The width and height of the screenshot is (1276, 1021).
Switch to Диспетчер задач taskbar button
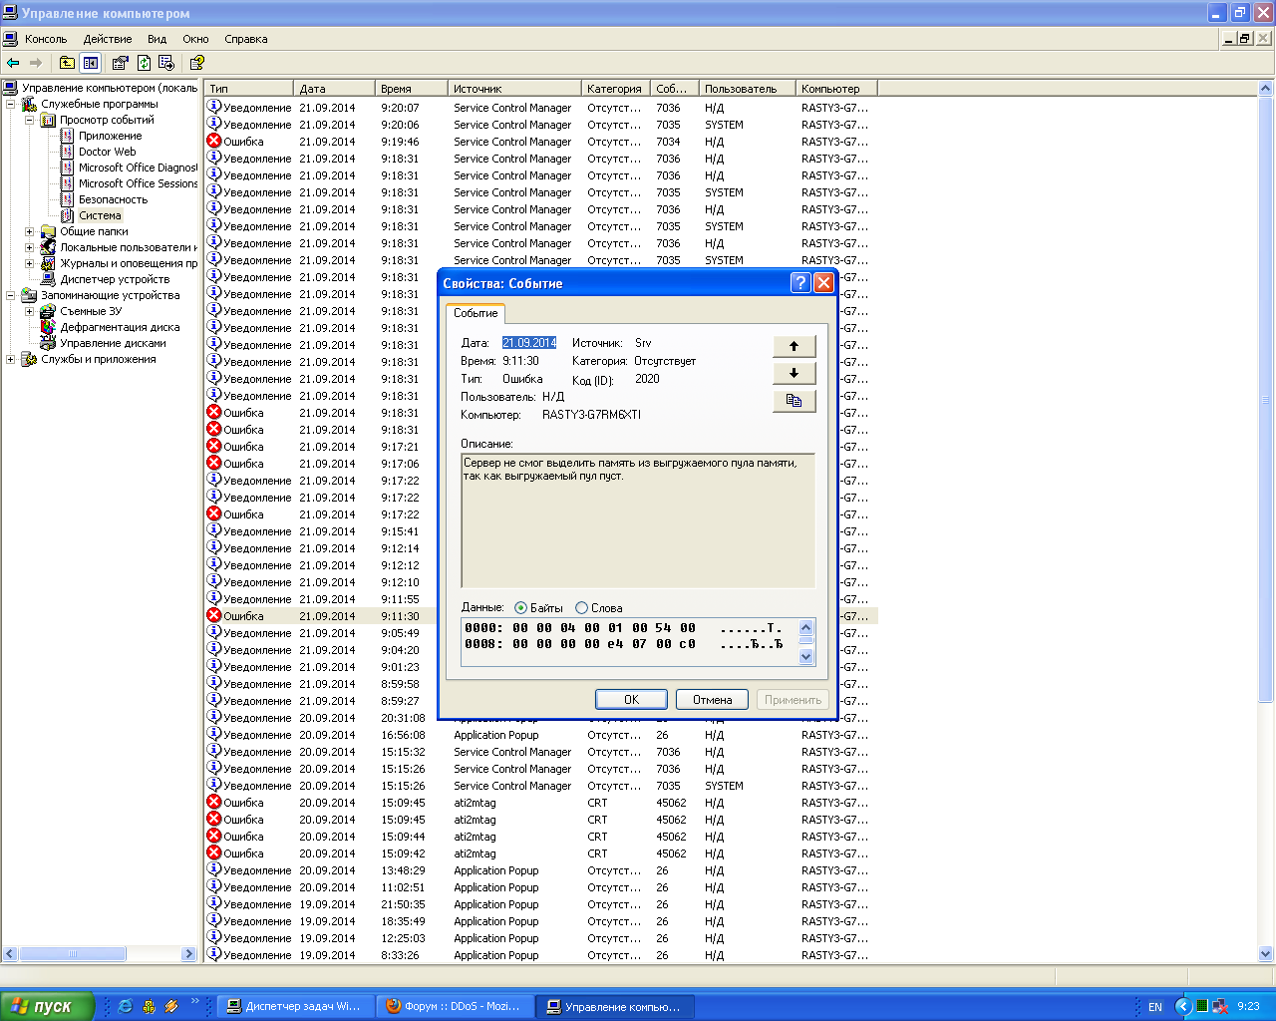[x=295, y=1006]
